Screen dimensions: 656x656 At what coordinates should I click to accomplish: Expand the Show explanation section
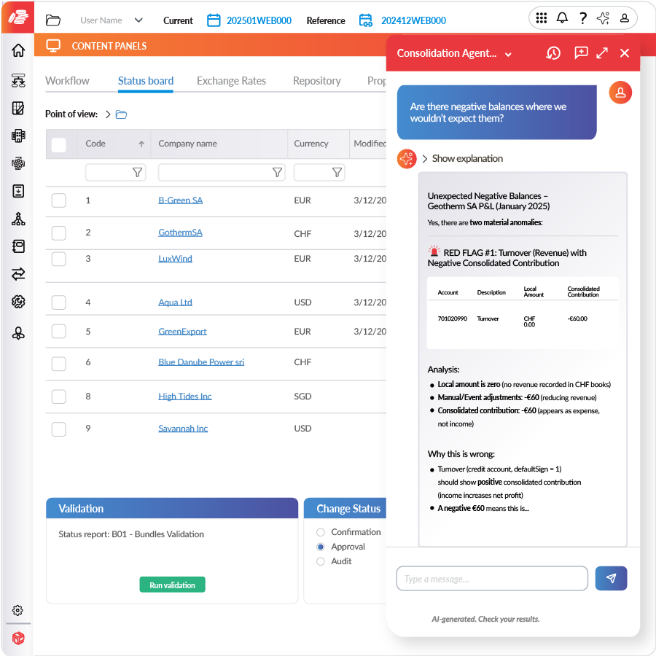[425, 158]
